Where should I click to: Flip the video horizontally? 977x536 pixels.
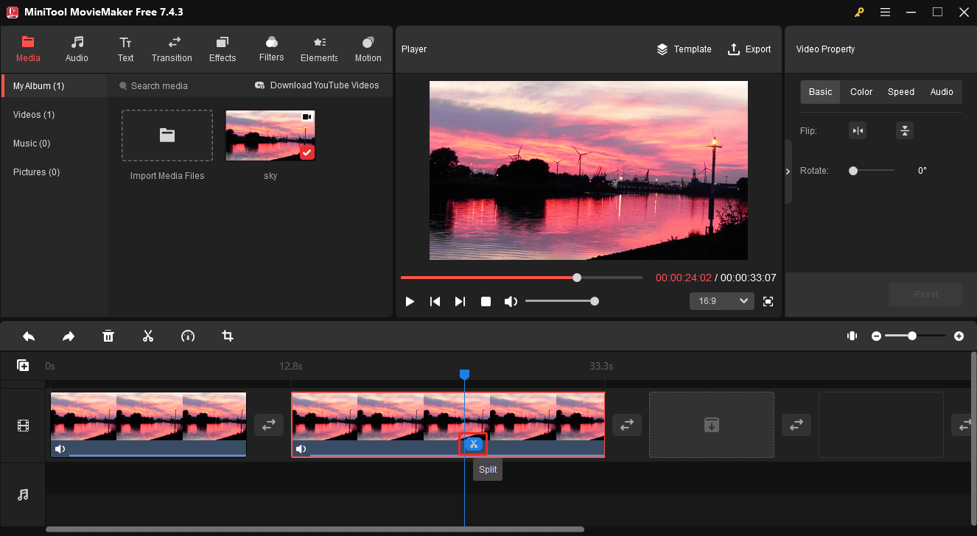(858, 131)
